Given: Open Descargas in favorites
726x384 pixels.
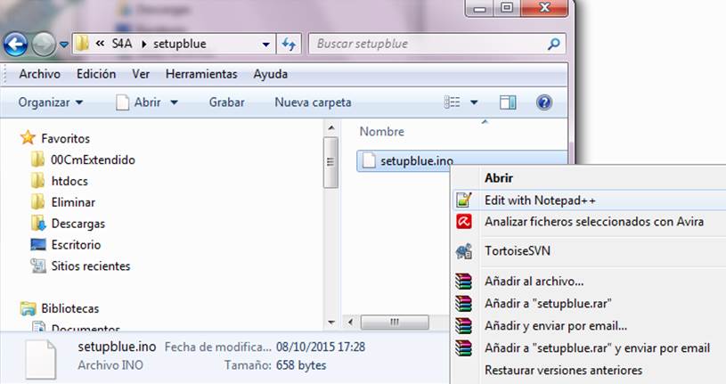Looking at the screenshot, I should point(78,224).
